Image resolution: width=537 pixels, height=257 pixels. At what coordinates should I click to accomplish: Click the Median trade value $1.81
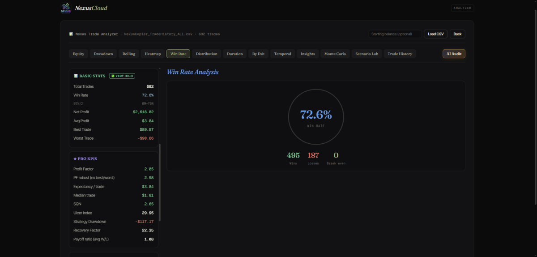(148, 195)
